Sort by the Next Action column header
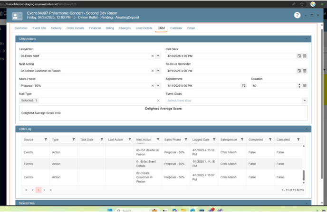This screenshot has width=327, height=212. tap(144, 140)
